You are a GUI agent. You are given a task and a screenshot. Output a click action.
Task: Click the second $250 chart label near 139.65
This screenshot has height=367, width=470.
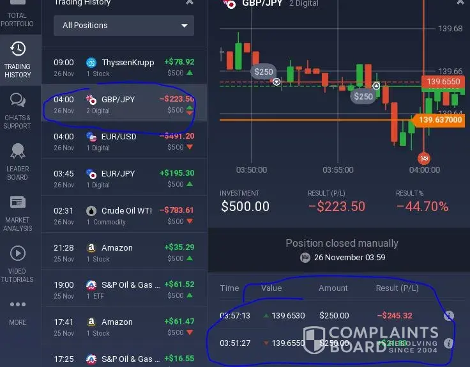[x=363, y=97]
